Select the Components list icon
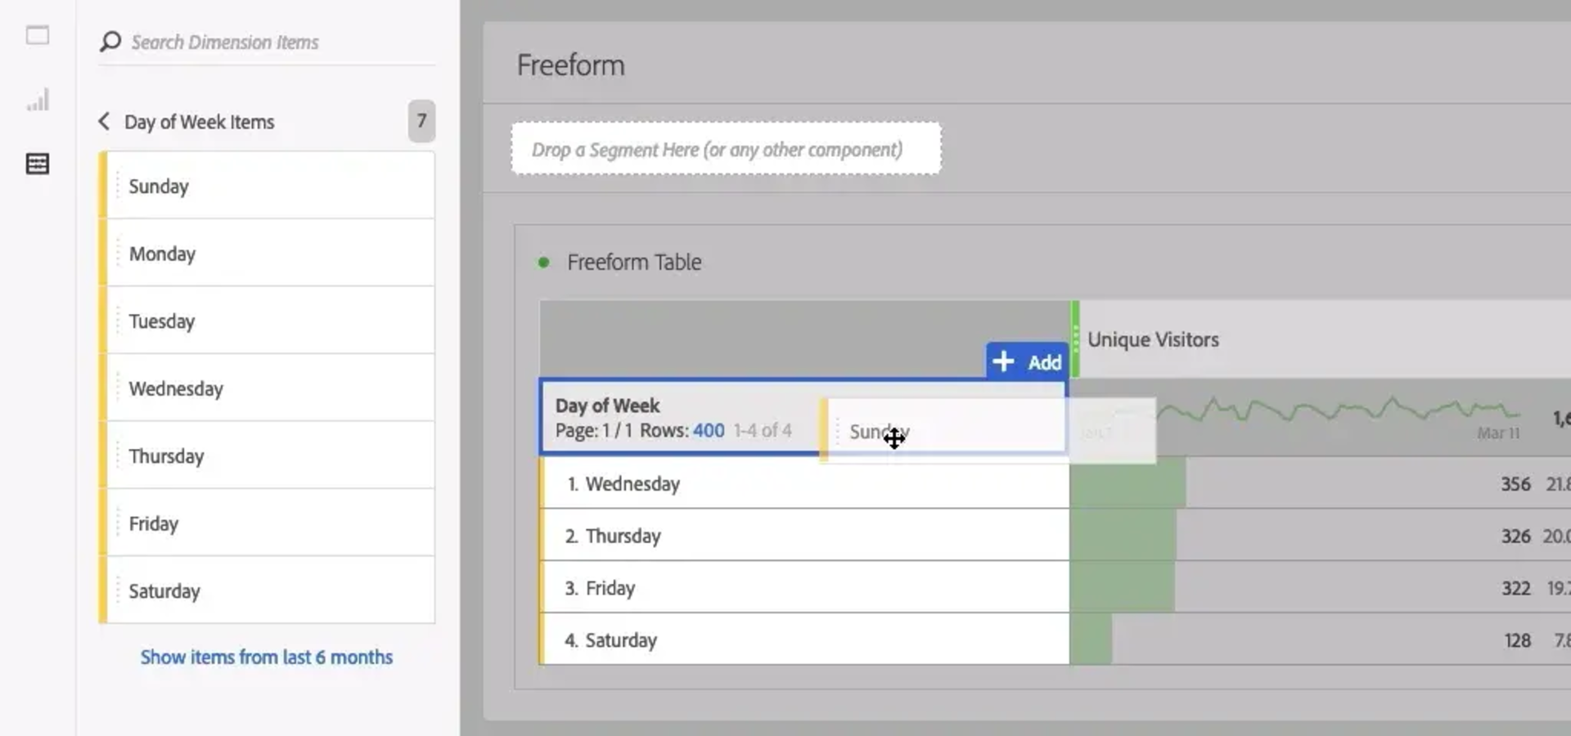 click(38, 164)
